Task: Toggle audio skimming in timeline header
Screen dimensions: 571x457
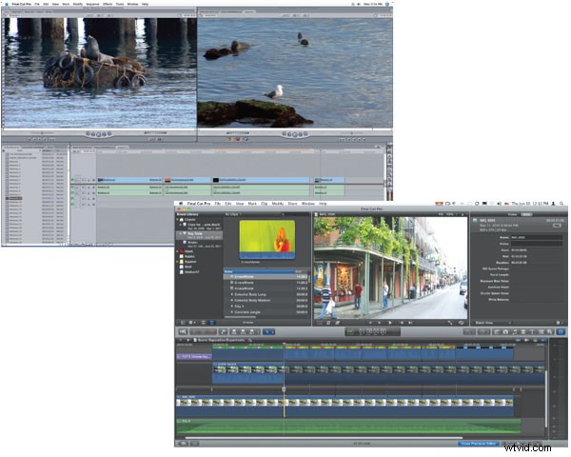Action: click(x=527, y=341)
